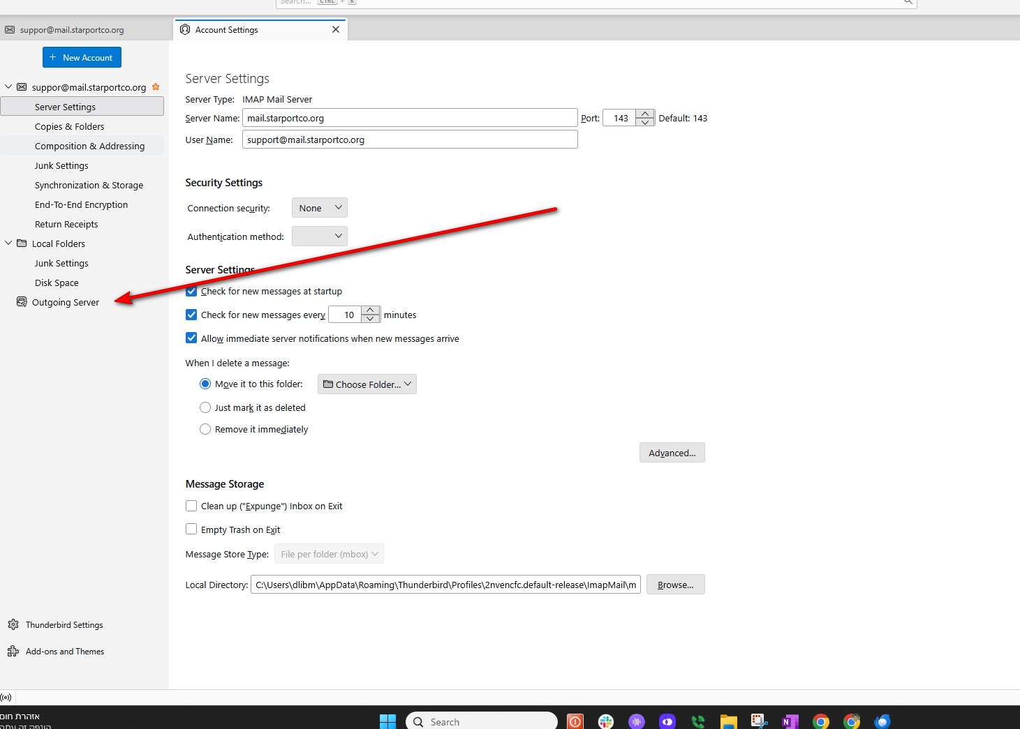Edit the User Name field
Screen dimensions: 1020x729
pos(410,140)
